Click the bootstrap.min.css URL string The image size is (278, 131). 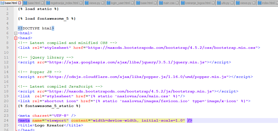coord(172,48)
